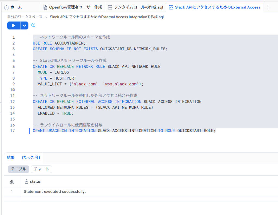Click the house icon on ホーム tab
Viewport: 278px width, 215px height.
click(7, 7)
